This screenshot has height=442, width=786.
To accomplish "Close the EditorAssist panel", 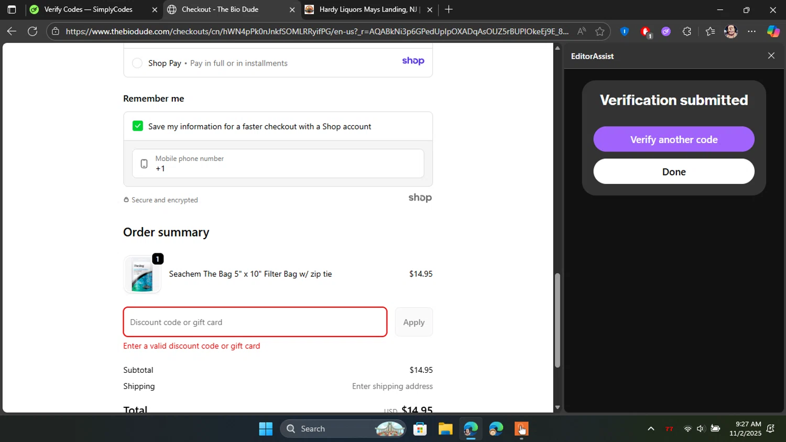I will [x=771, y=56].
